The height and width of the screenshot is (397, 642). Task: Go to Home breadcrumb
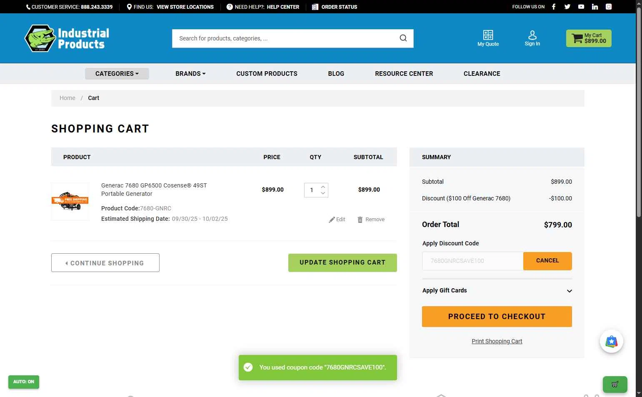[x=67, y=98]
